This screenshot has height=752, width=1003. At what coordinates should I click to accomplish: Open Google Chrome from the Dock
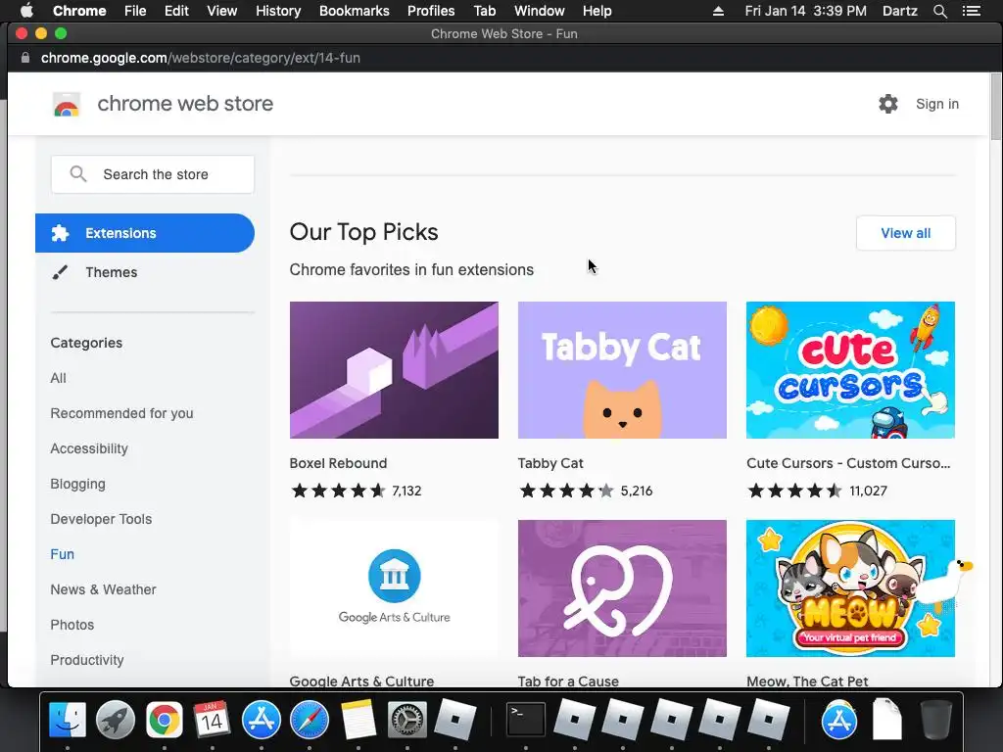pyautogui.click(x=165, y=720)
